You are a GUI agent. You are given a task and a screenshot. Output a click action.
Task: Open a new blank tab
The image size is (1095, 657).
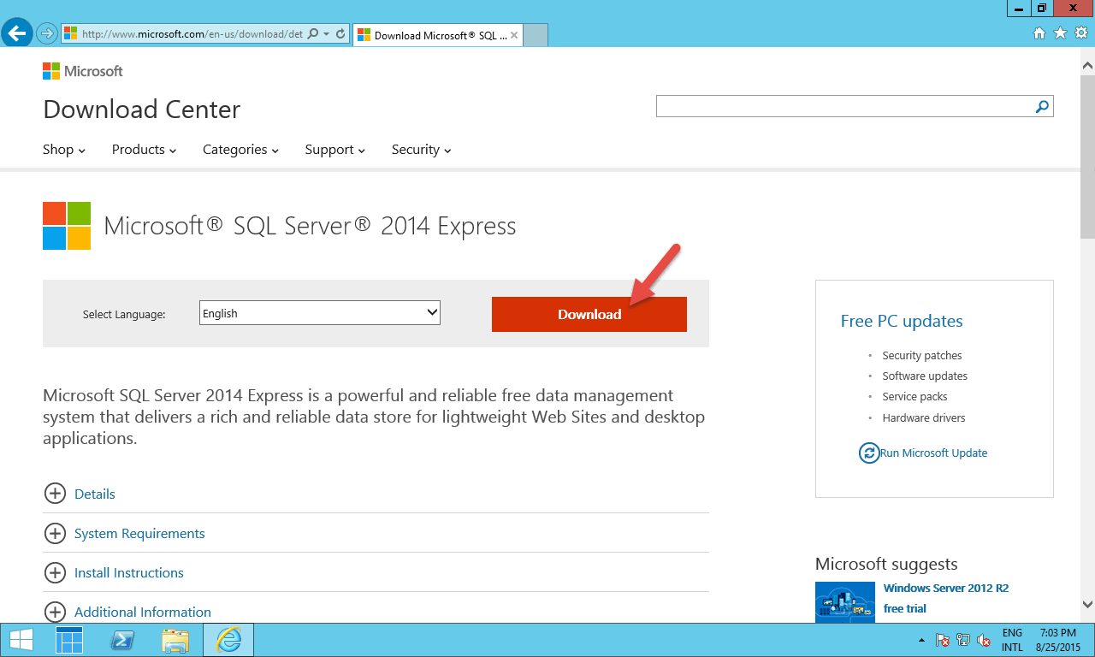[x=535, y=35]
